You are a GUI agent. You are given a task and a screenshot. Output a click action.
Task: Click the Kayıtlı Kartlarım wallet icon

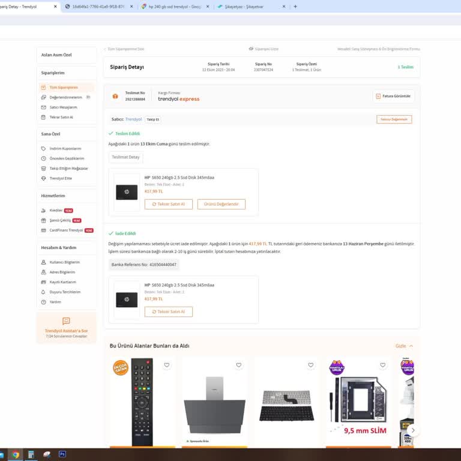tap(43, 282)
